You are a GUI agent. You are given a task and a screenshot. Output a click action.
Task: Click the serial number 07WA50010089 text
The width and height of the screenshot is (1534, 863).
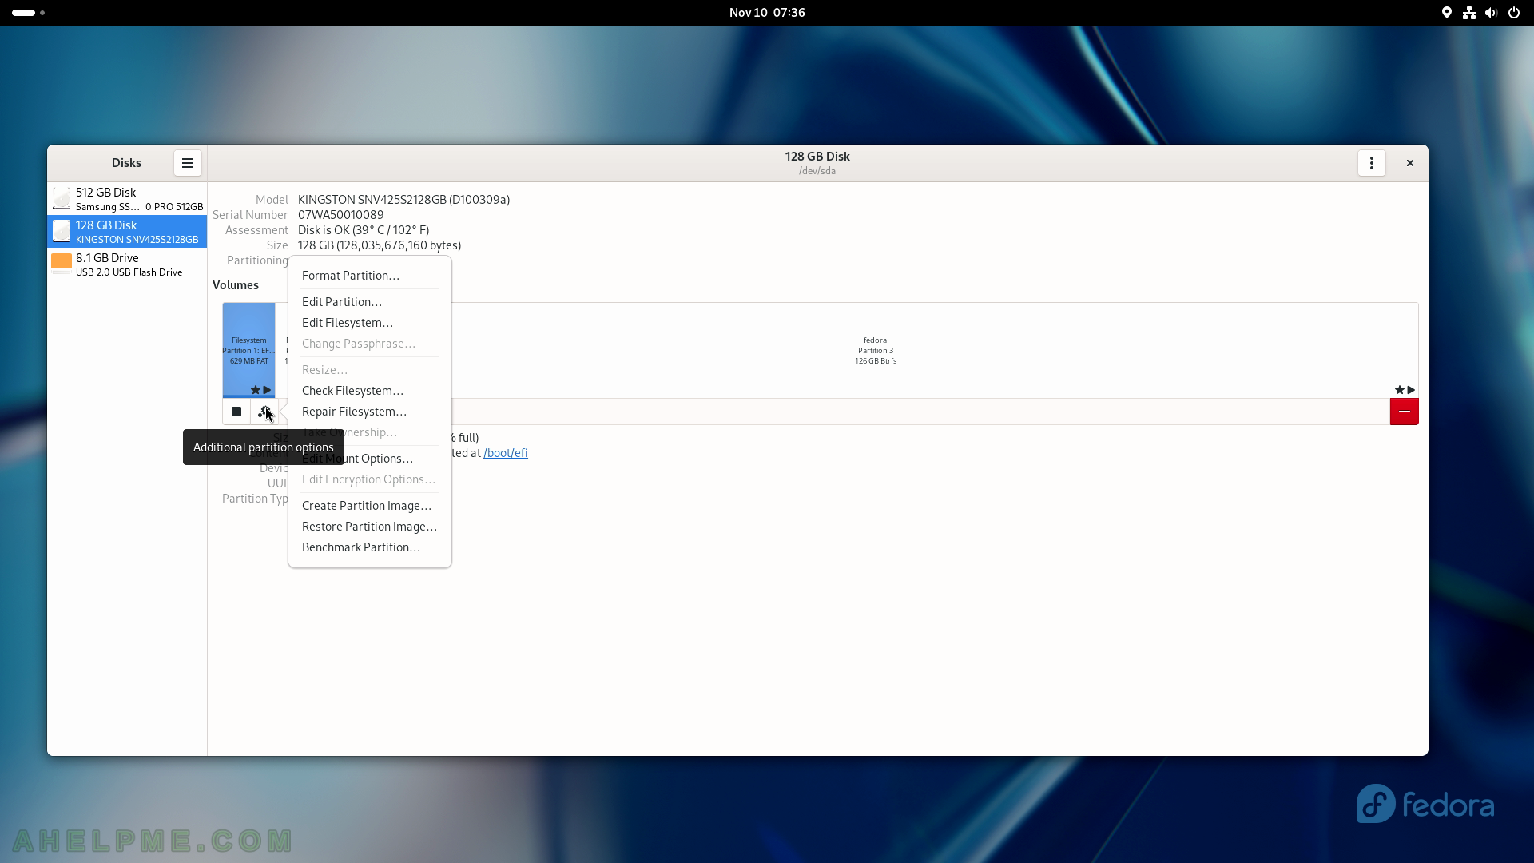[340, 215]
